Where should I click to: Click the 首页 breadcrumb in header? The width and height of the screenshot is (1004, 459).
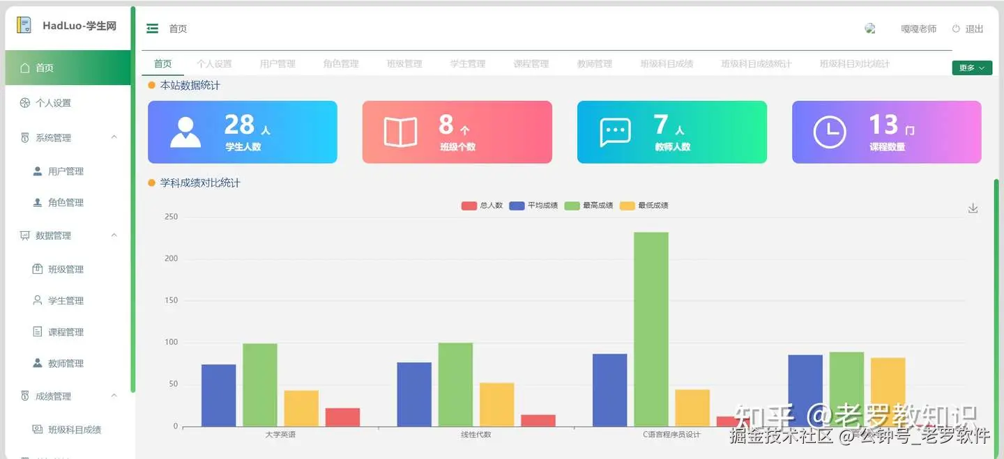tap(178, 29)
